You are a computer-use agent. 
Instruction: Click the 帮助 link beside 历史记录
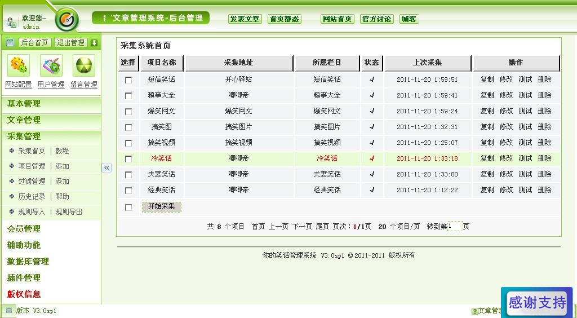pyautogui.click(x=62, y=197)
